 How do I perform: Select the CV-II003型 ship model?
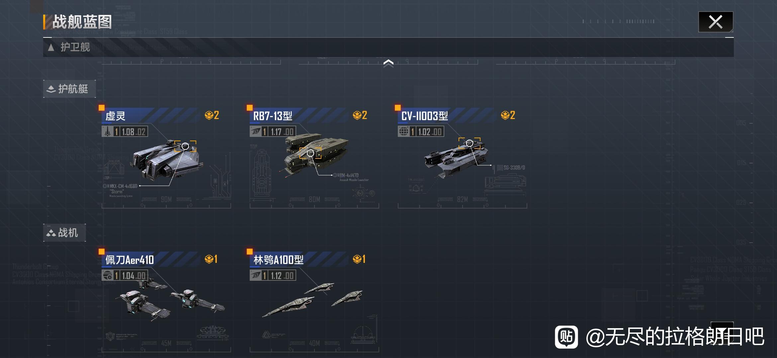point(462,158)
